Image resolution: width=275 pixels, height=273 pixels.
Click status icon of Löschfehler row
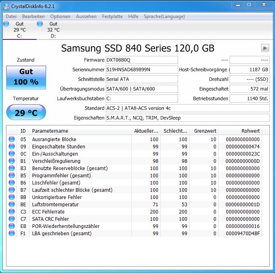pos(12,183)
